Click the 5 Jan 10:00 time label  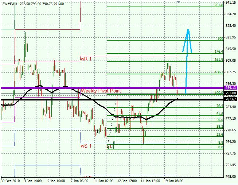pyautogui.click(x=56, y=181)
